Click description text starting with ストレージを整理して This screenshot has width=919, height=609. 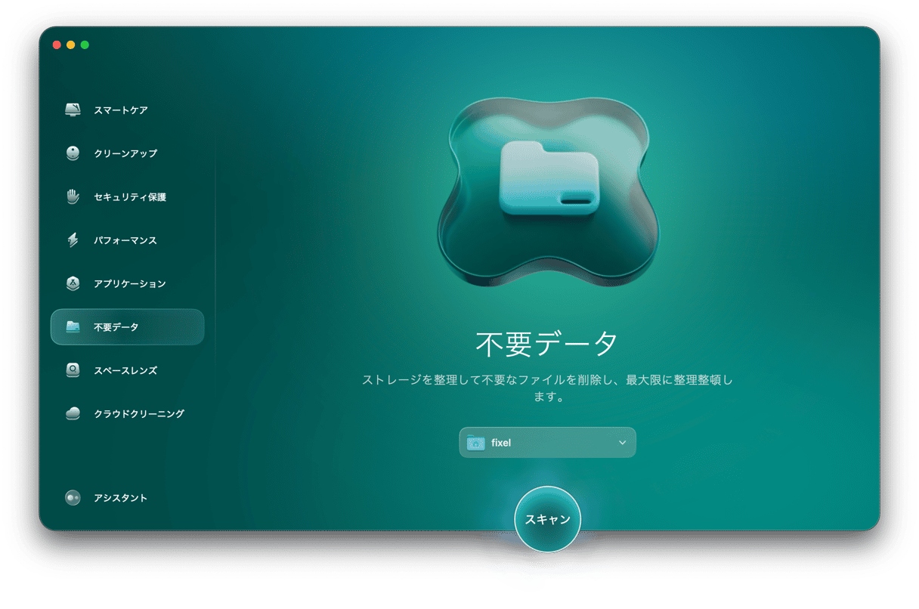point(548,388)
